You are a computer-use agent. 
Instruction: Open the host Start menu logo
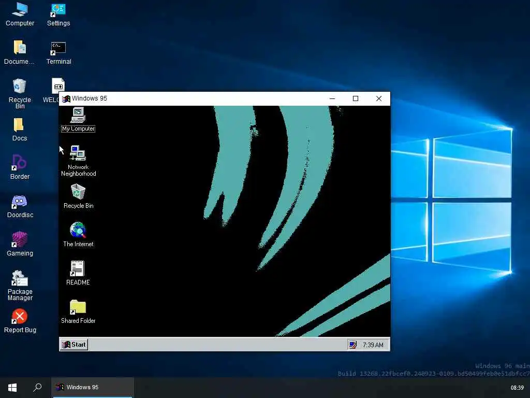pos(12,388)
